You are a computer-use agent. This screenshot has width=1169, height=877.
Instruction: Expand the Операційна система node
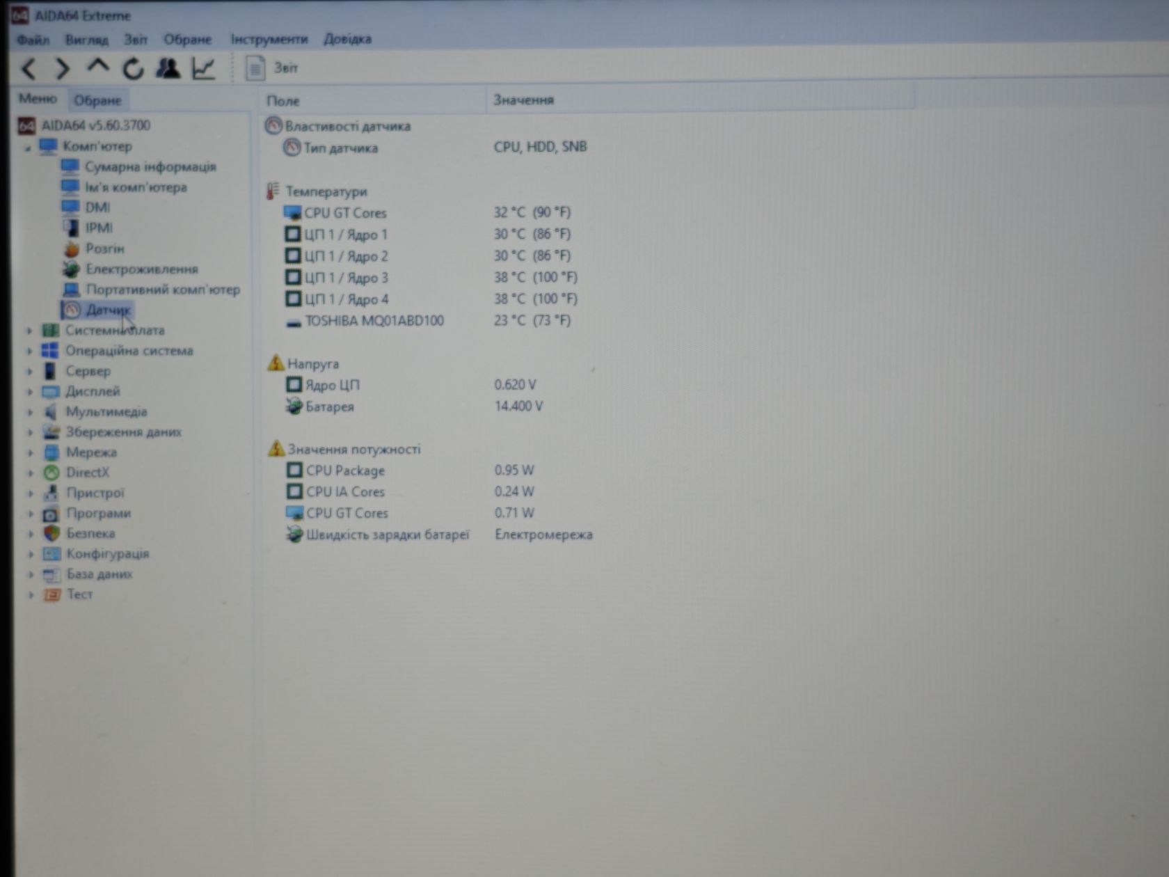click(30, 351)
